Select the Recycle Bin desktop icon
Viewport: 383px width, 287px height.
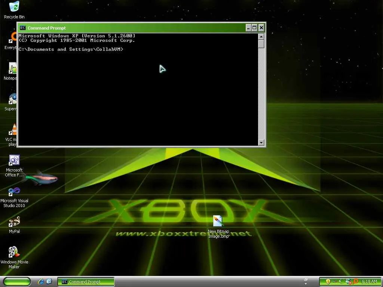click(x=14, y=10)
